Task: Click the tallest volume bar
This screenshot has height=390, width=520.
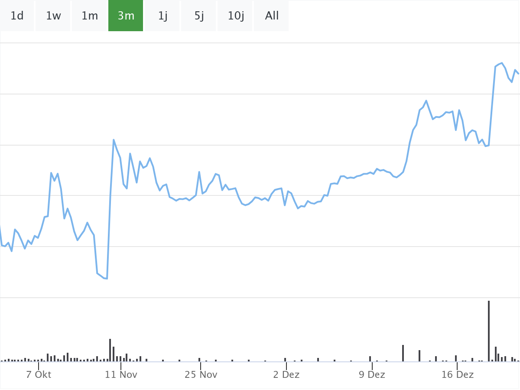Action: click(x=489, y=331)
